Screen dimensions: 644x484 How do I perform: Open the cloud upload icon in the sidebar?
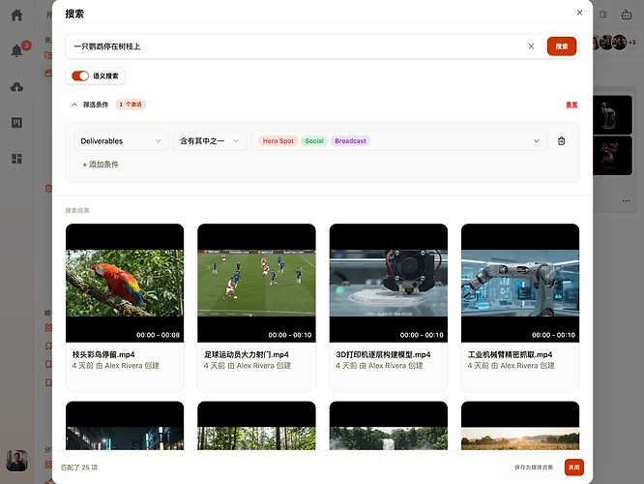[x=16, y=87]
